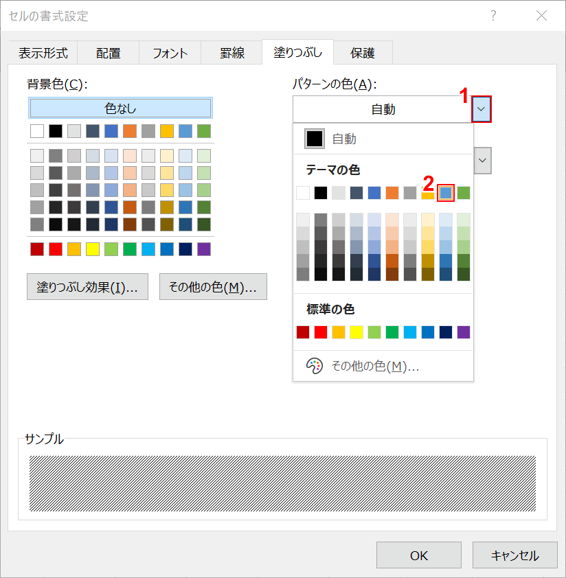Select lightest orange tint in pattern dropdown
Image resolution: width=566 pixels, height=578 pixels.
point(392,220)
